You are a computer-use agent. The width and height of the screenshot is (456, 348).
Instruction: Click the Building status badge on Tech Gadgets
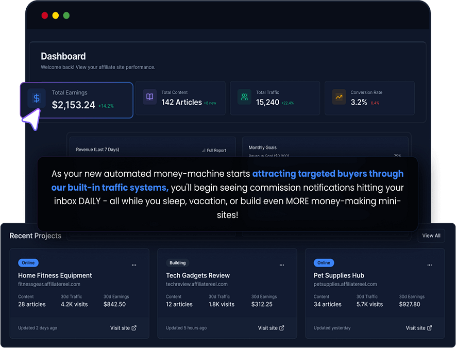[178, 263]
